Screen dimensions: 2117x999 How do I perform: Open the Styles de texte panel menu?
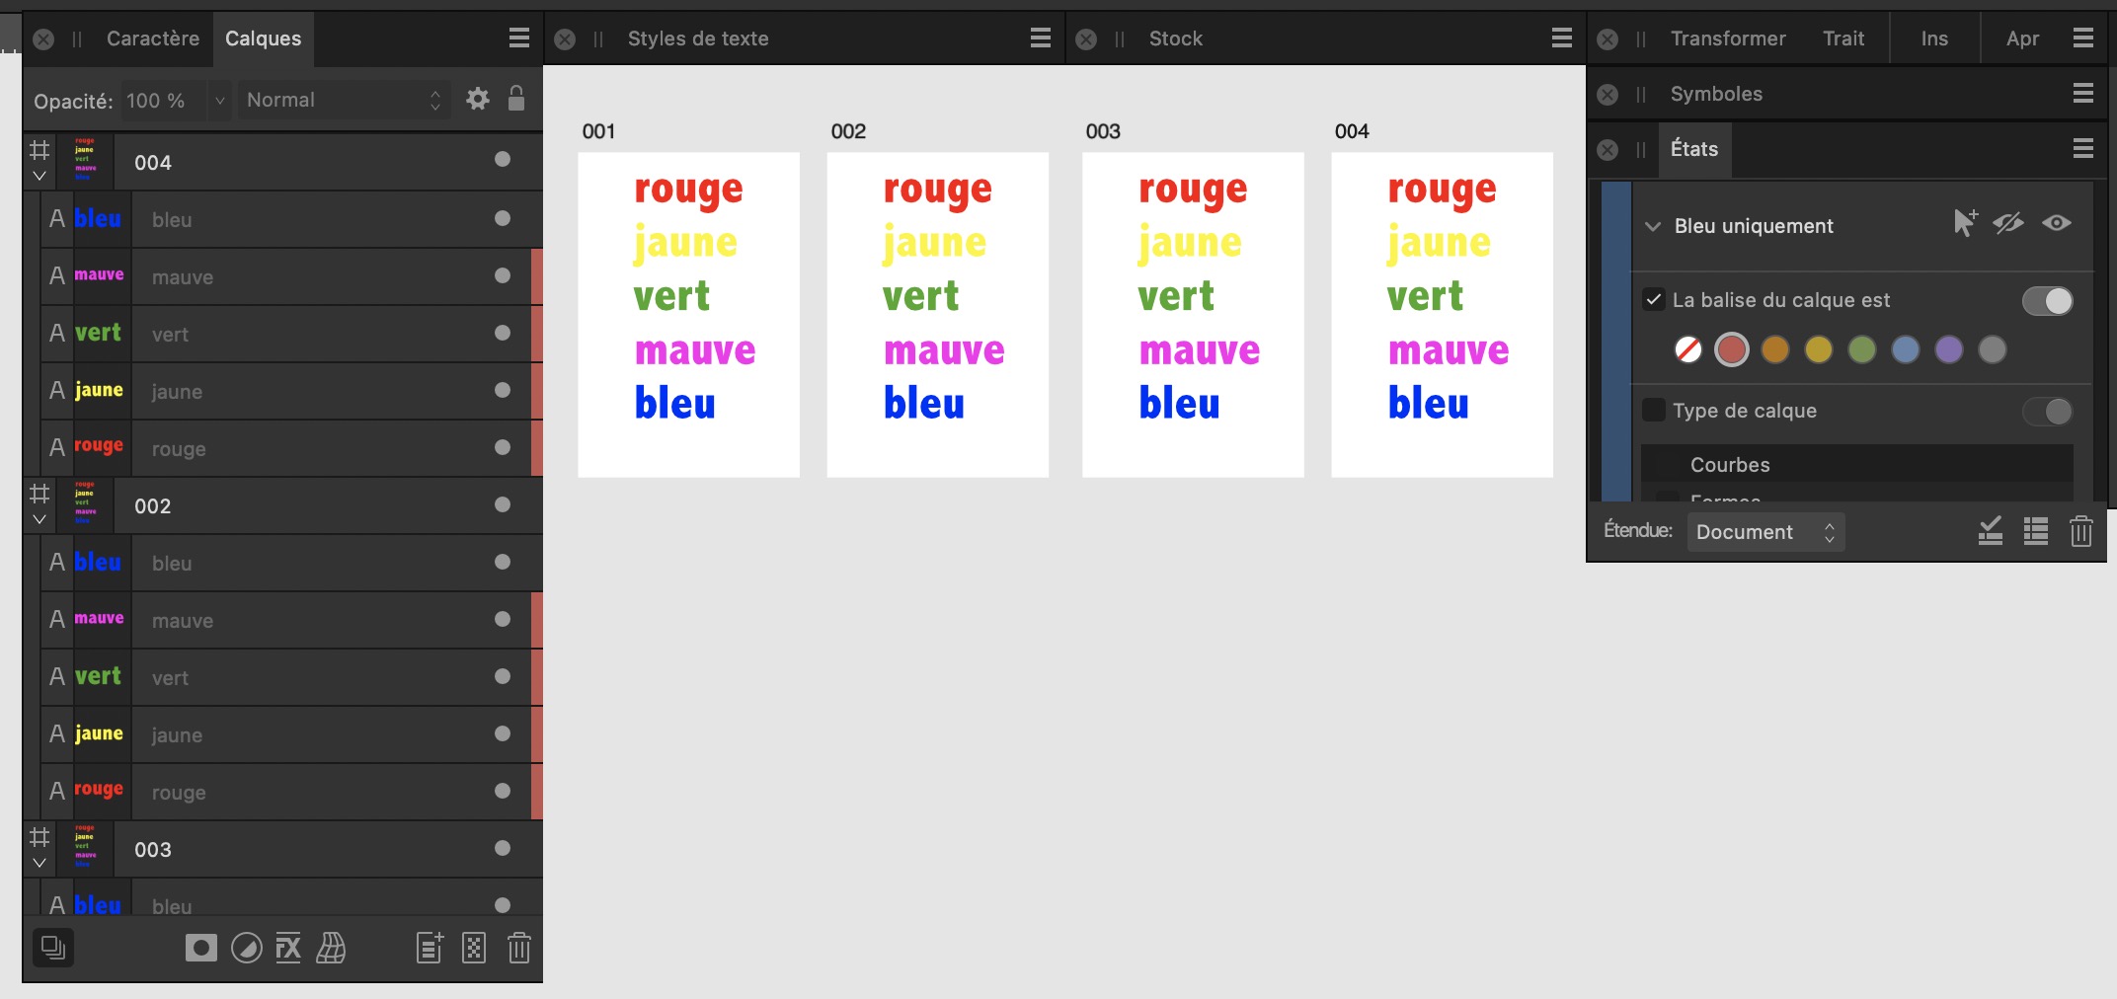[1041, 38]
